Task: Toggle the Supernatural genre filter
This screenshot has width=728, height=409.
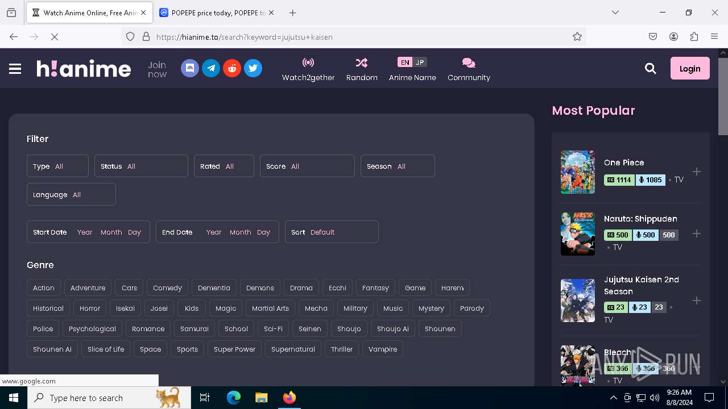Action: [x=293, y=349]
